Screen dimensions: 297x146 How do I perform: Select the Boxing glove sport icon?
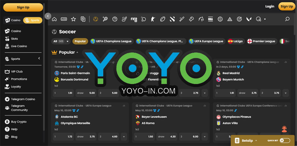click(191, 19)
